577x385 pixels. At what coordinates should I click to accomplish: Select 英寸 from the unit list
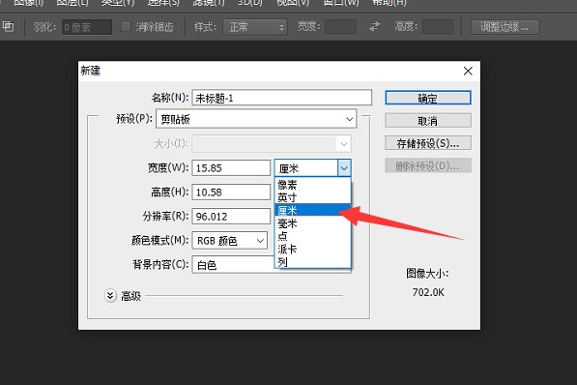pos(313,197)
